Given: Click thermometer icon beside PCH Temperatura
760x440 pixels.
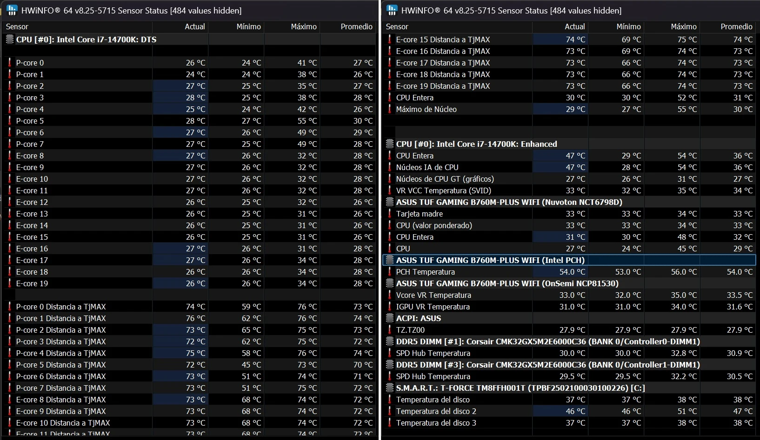Looking at the screenshot, I should [x=389, y=272].
